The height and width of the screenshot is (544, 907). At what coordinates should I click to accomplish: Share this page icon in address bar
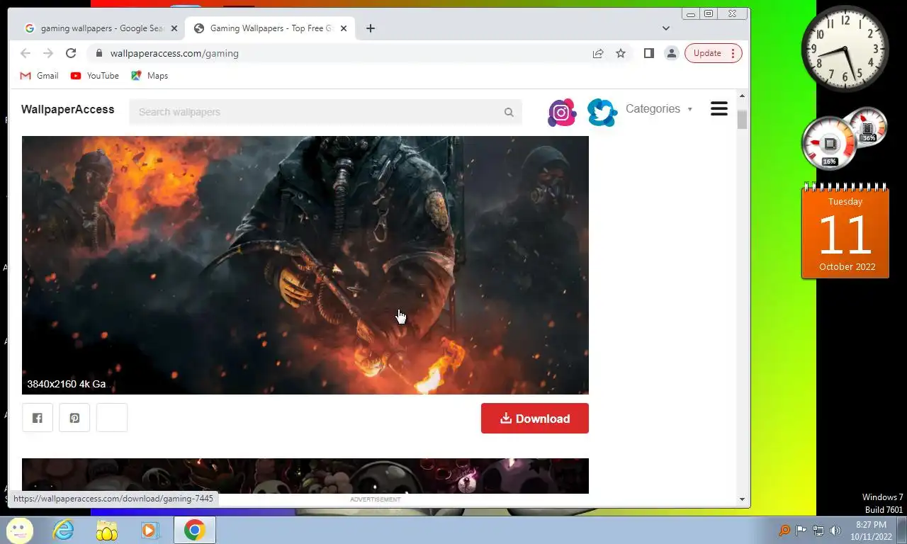pyautogui.click(x=598, y=53)
